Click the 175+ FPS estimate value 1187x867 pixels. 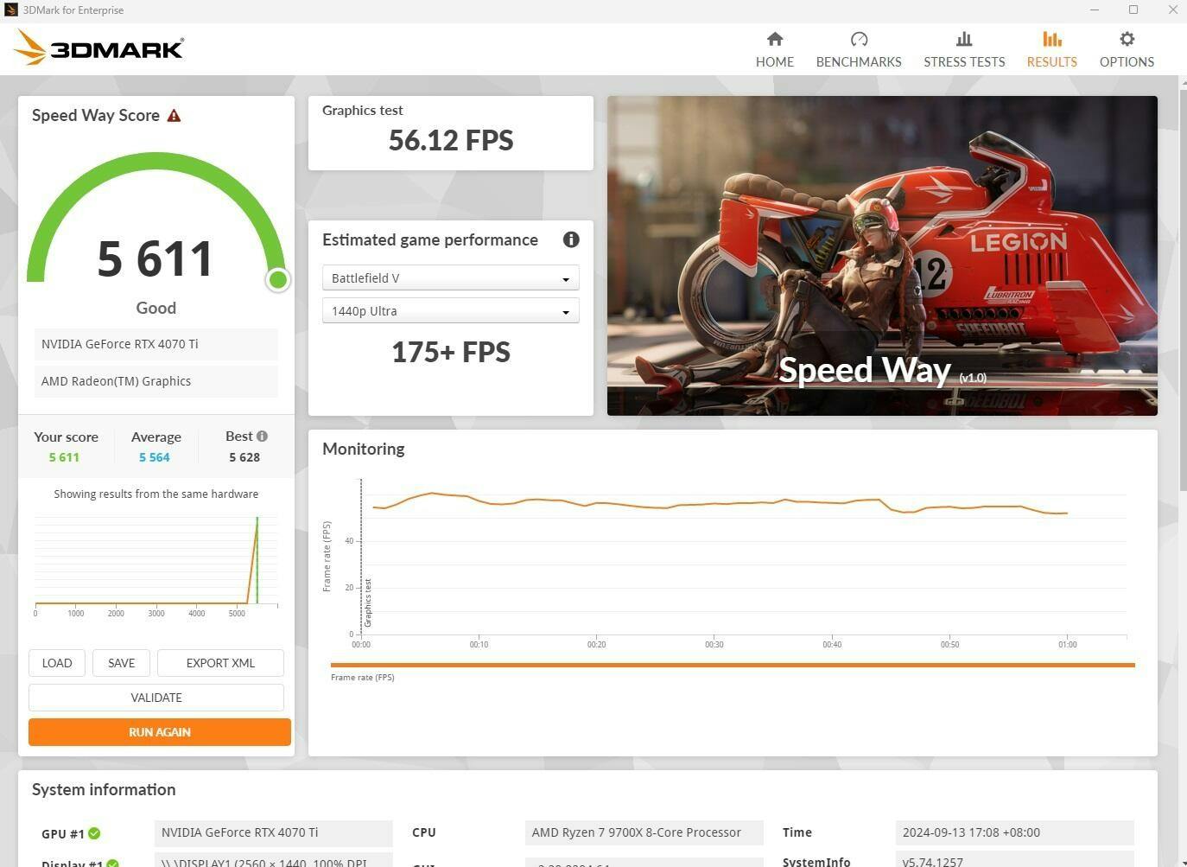(x=451, y=352)
